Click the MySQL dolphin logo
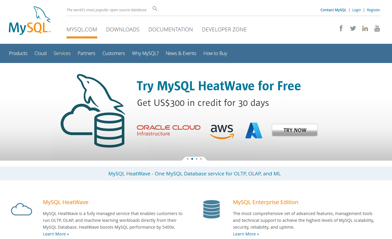Viewport: 392px width, 239px height. coord(30,20)
